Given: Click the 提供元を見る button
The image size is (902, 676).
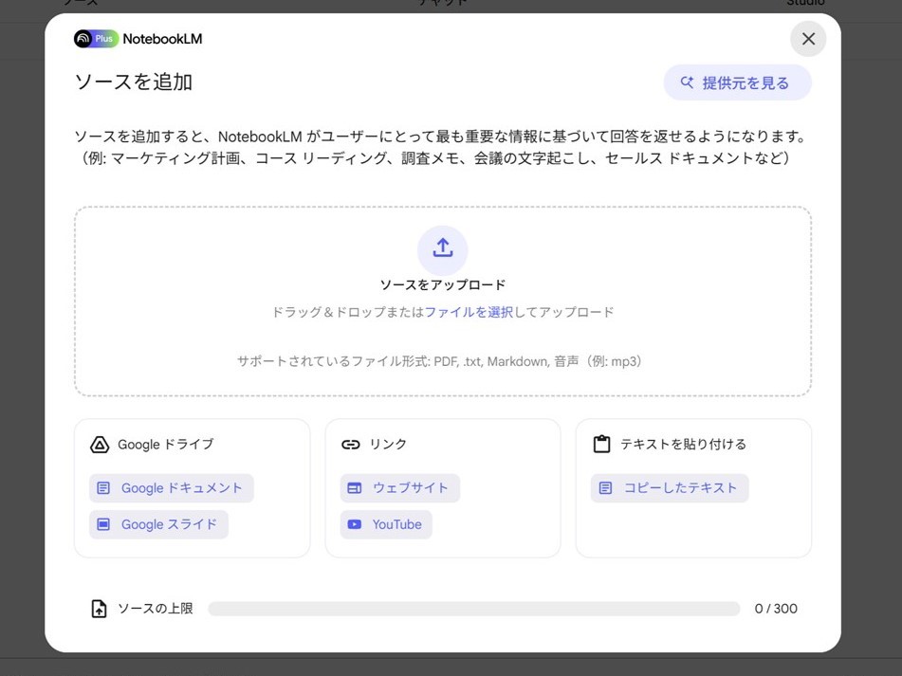Looking at the screenshot, I should tap(738, 82).
